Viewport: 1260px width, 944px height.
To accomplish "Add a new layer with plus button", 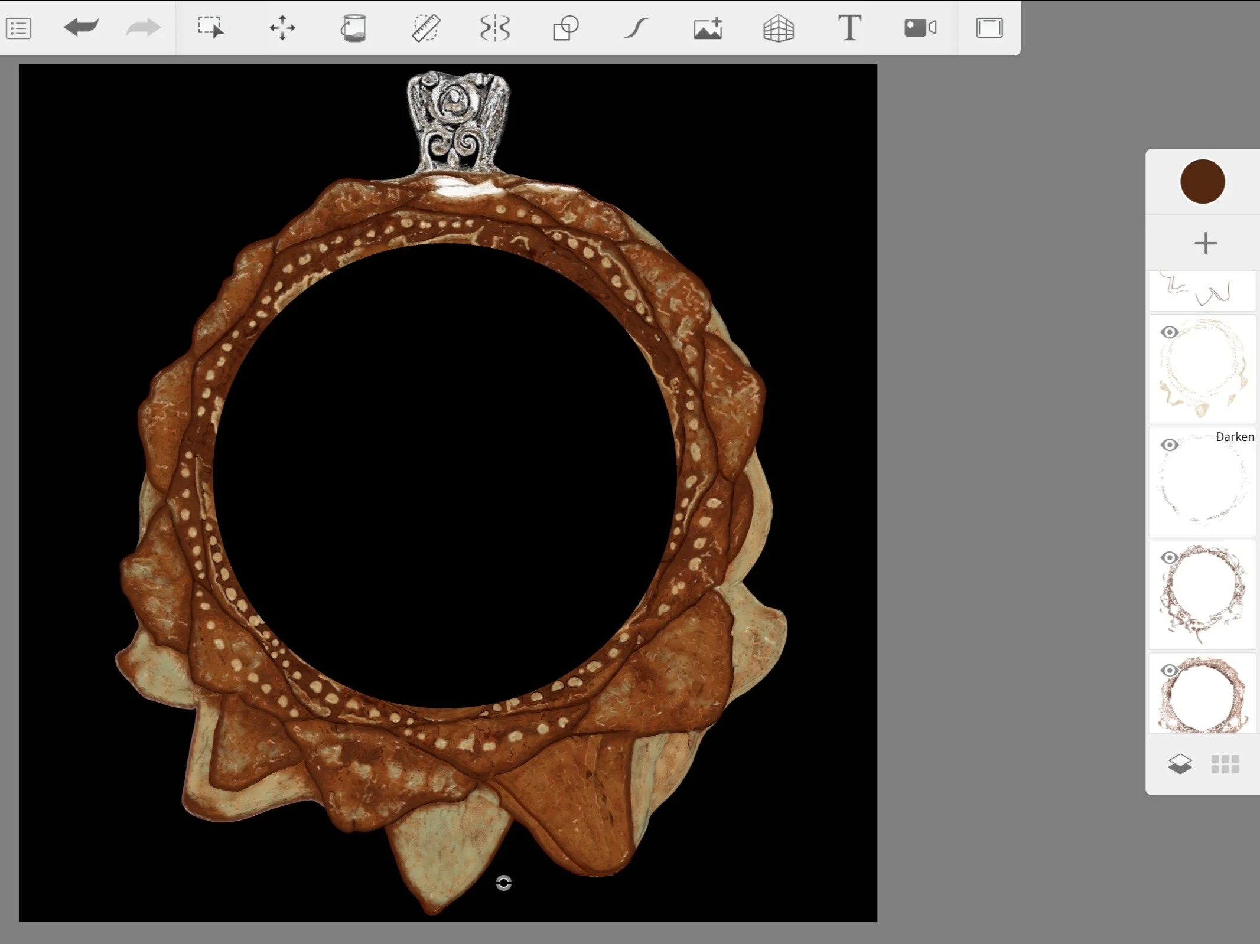I will point(1206,243).
